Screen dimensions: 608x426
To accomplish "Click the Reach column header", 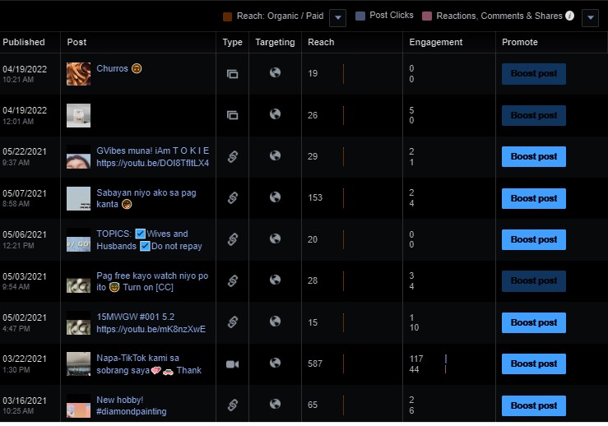I will (321, 42).
